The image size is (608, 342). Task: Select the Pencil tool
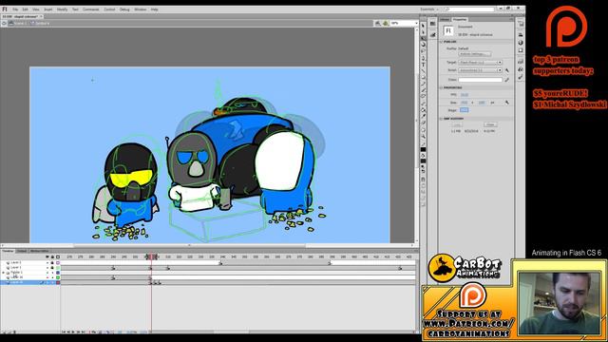[423, 84]
